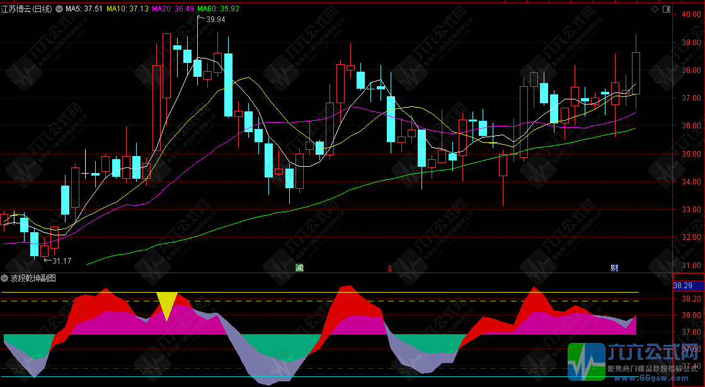The image size is (705, 387).
Task: Click the 江苏博云(日线) chart title
Action: [x=27, y=9]
